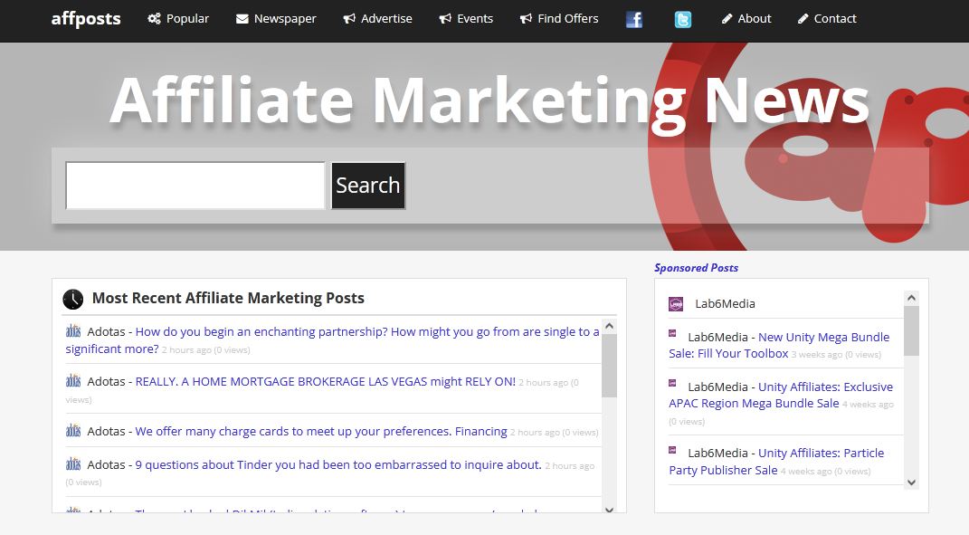Click scroll down arrow in sponsored posts
This screenshot has width=969, height=535.
pos(911,482)
